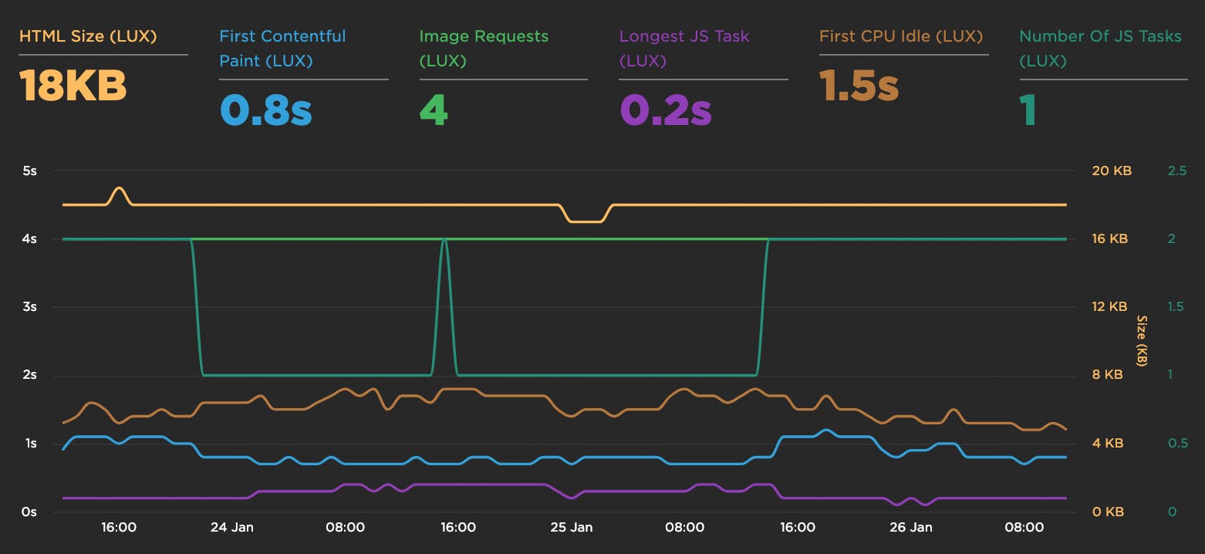Click the rotated Size (KB) axis title

(1142, 340)
